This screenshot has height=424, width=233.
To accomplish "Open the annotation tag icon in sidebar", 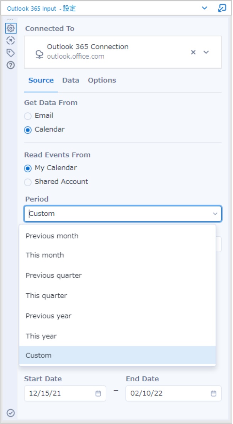I will click(11, 53).
